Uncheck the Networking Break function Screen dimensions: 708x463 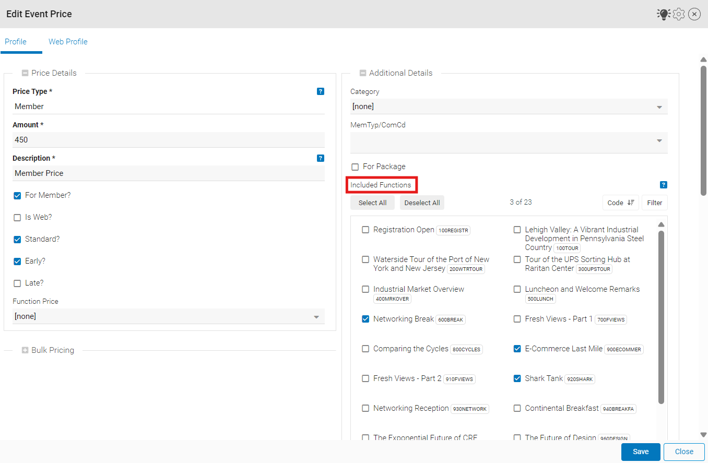365,319
